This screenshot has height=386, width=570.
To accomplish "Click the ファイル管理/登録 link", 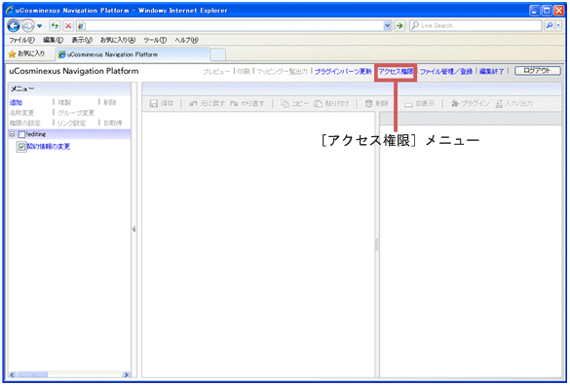I will [446, 72].
